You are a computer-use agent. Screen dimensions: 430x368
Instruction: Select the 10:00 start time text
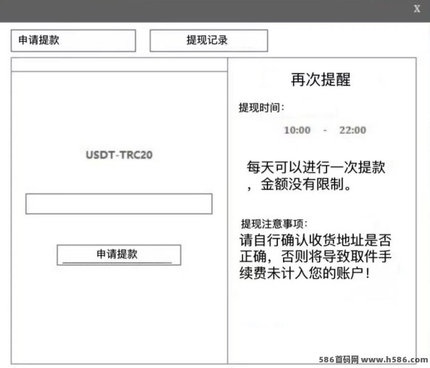pyautogui.click(x=297, y=130)
